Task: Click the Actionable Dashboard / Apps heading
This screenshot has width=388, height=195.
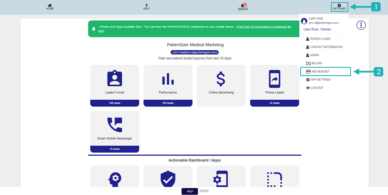Action: [194, 160]
